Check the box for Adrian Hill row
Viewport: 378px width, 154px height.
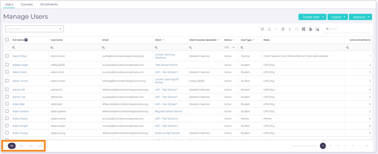click(x=7, y=89)
